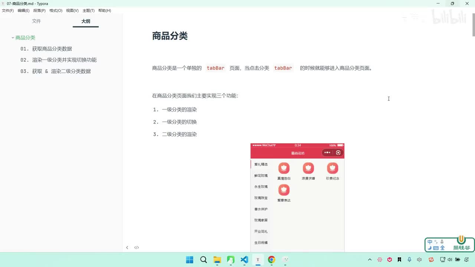Toggle 中 language in floating IME bar

[430, 242]
